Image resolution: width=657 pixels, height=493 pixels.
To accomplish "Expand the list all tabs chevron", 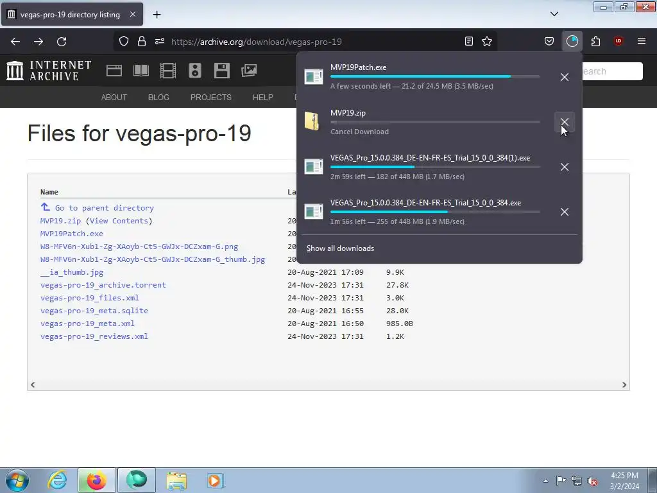I will pyautogui.click(x=554, y=14).
